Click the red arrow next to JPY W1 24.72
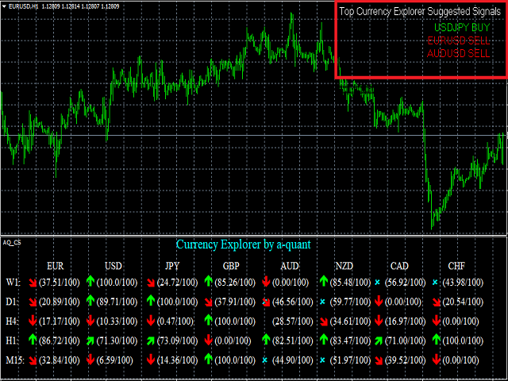 coord(151,283)
